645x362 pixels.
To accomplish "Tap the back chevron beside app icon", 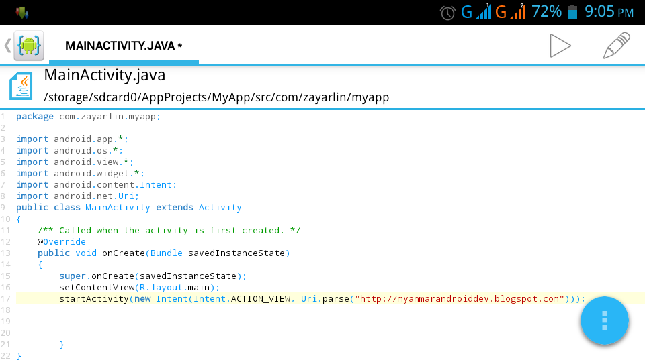I will [x=7, y=45].
